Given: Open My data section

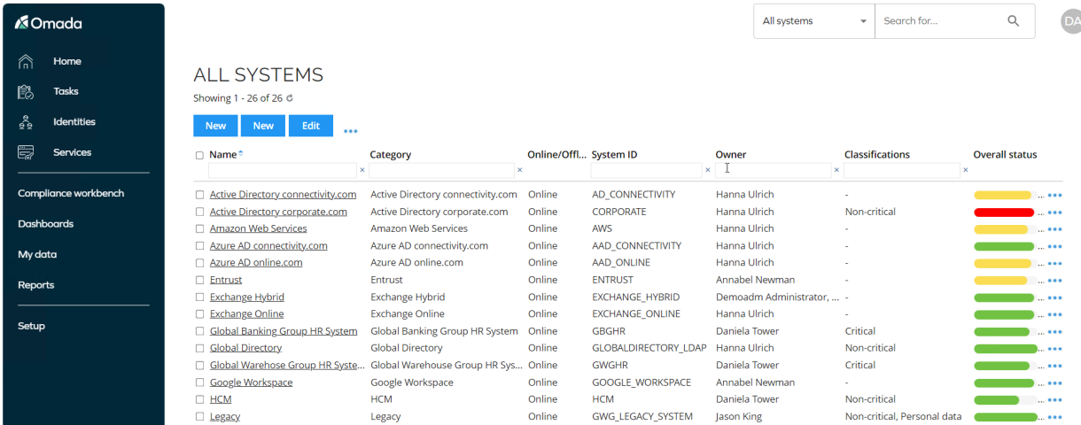Looking at the screenshot, I should click(37, 254).
